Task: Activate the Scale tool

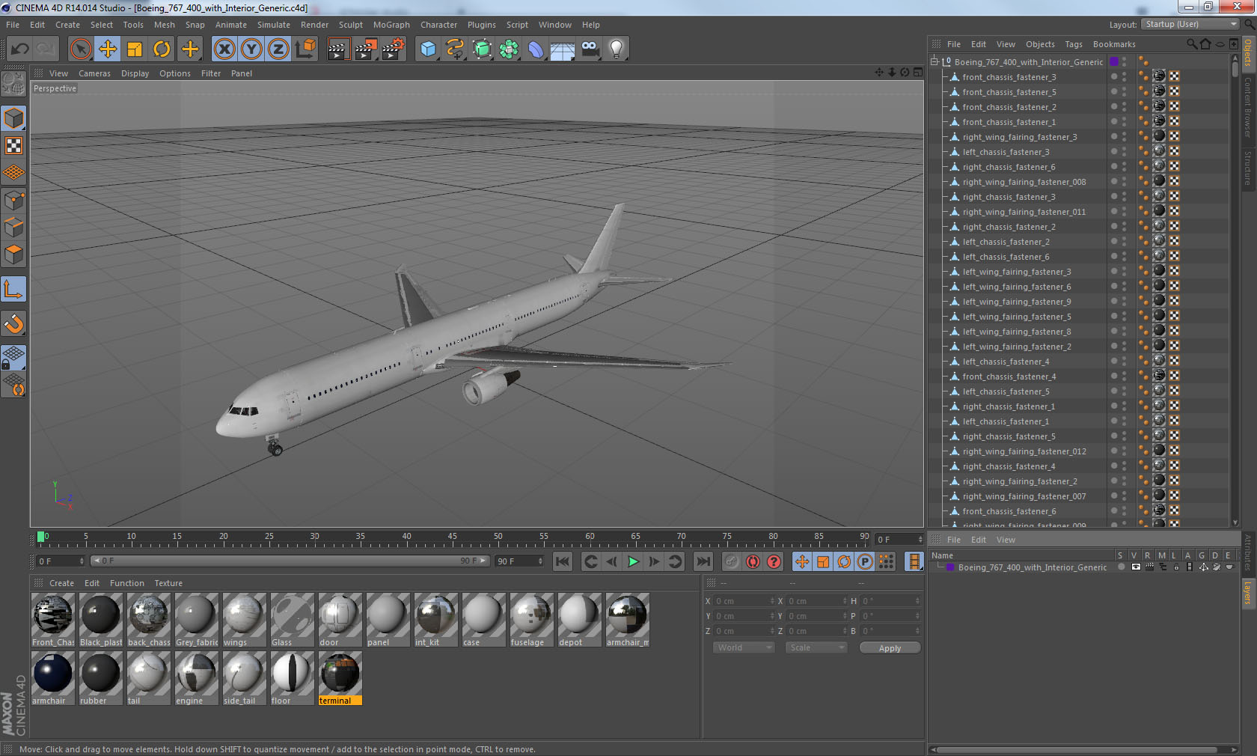Action: click(x=135, y=49)
